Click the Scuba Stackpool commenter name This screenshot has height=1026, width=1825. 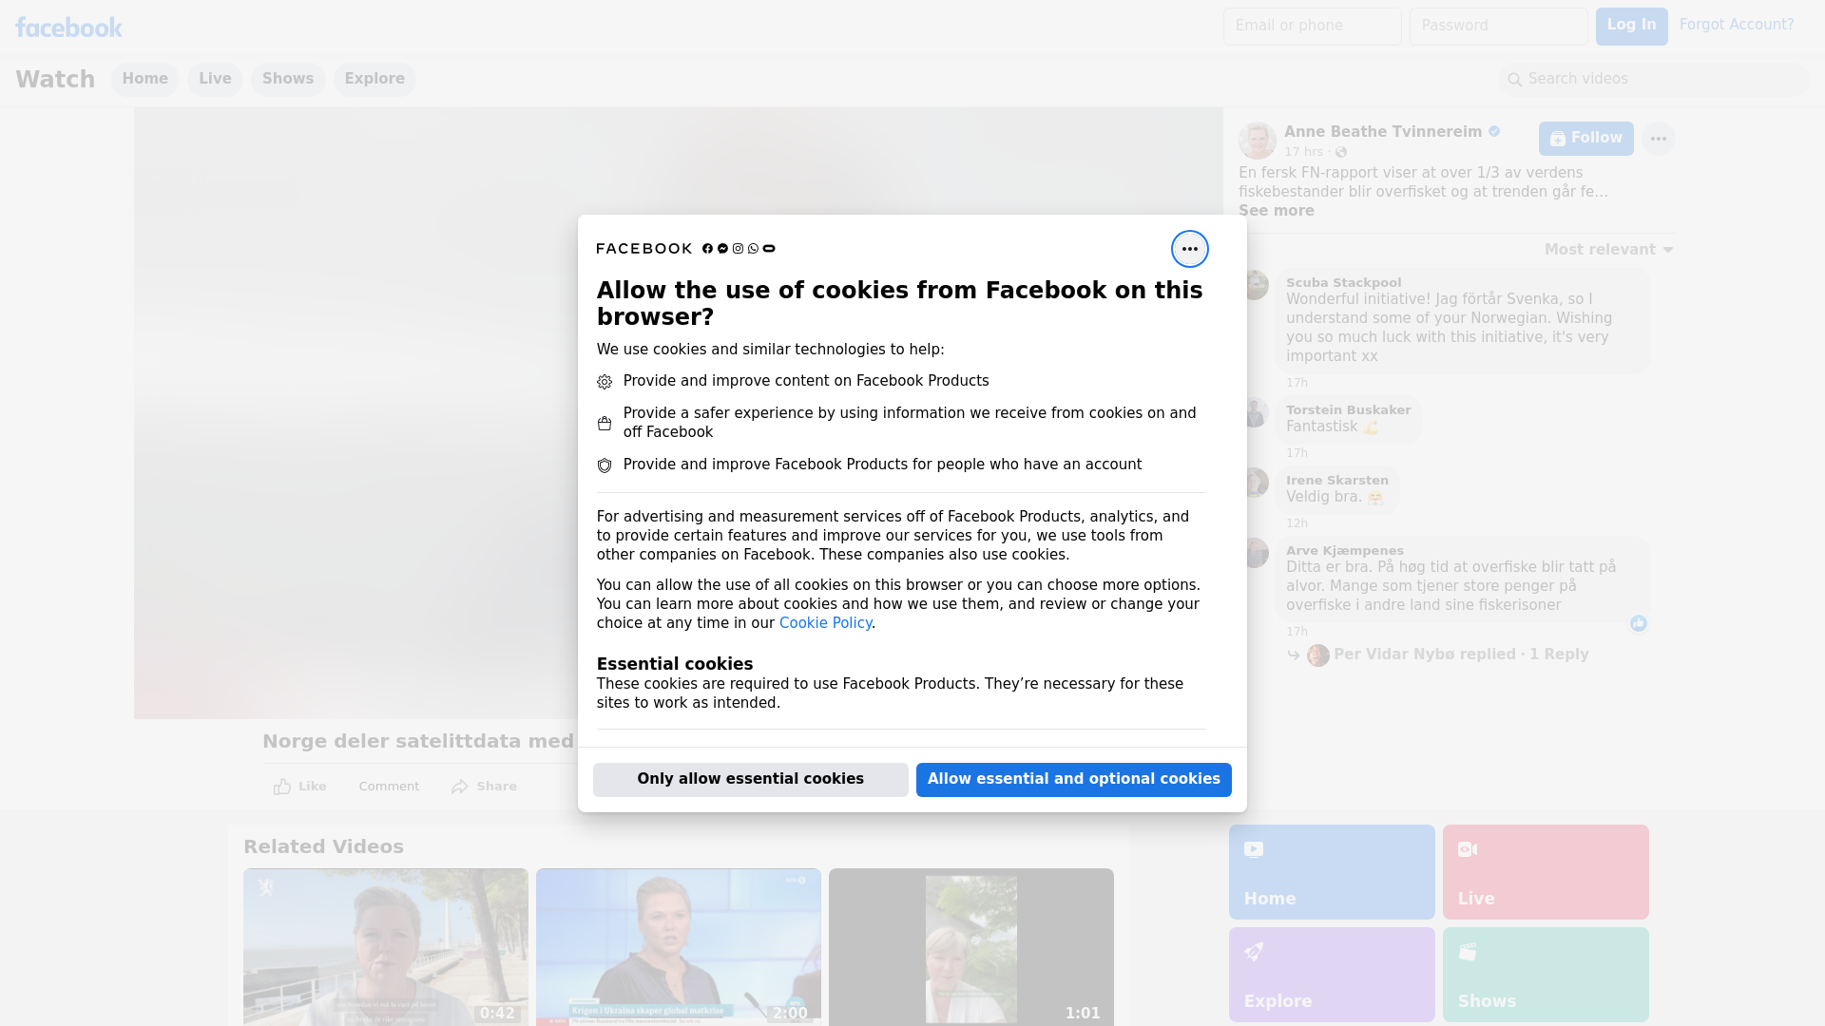[1343, 283]
